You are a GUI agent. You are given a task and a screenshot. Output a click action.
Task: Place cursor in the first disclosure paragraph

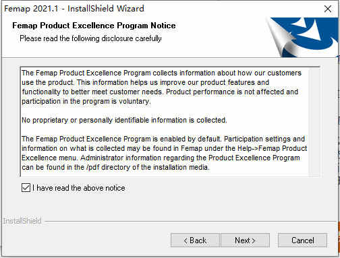161,87
